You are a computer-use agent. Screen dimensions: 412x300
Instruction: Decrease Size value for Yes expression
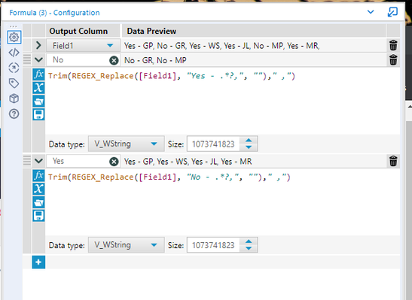point(249,248)
